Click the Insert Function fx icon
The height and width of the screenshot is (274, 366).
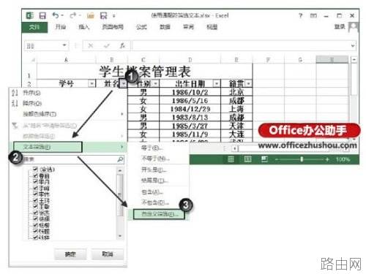pyautogui.click(x=122, y=45)
